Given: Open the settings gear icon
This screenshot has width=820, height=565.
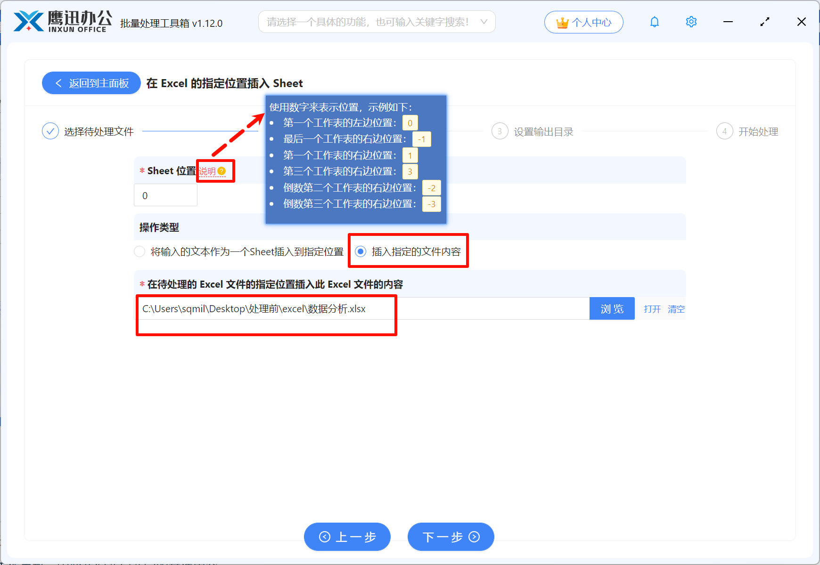Looking at the screenshot, I should [691, 22].
